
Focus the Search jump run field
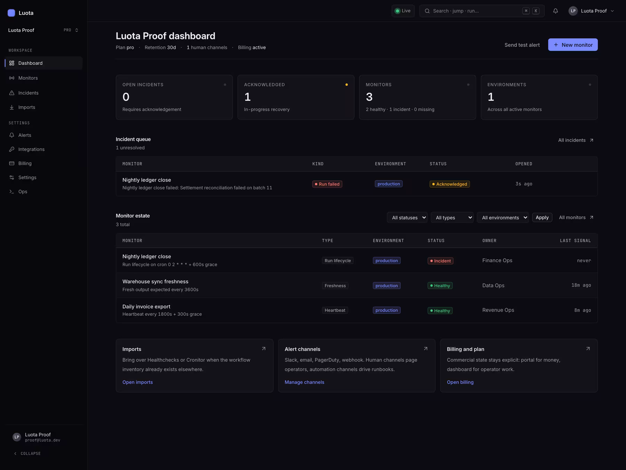click(x=482, y=11)
